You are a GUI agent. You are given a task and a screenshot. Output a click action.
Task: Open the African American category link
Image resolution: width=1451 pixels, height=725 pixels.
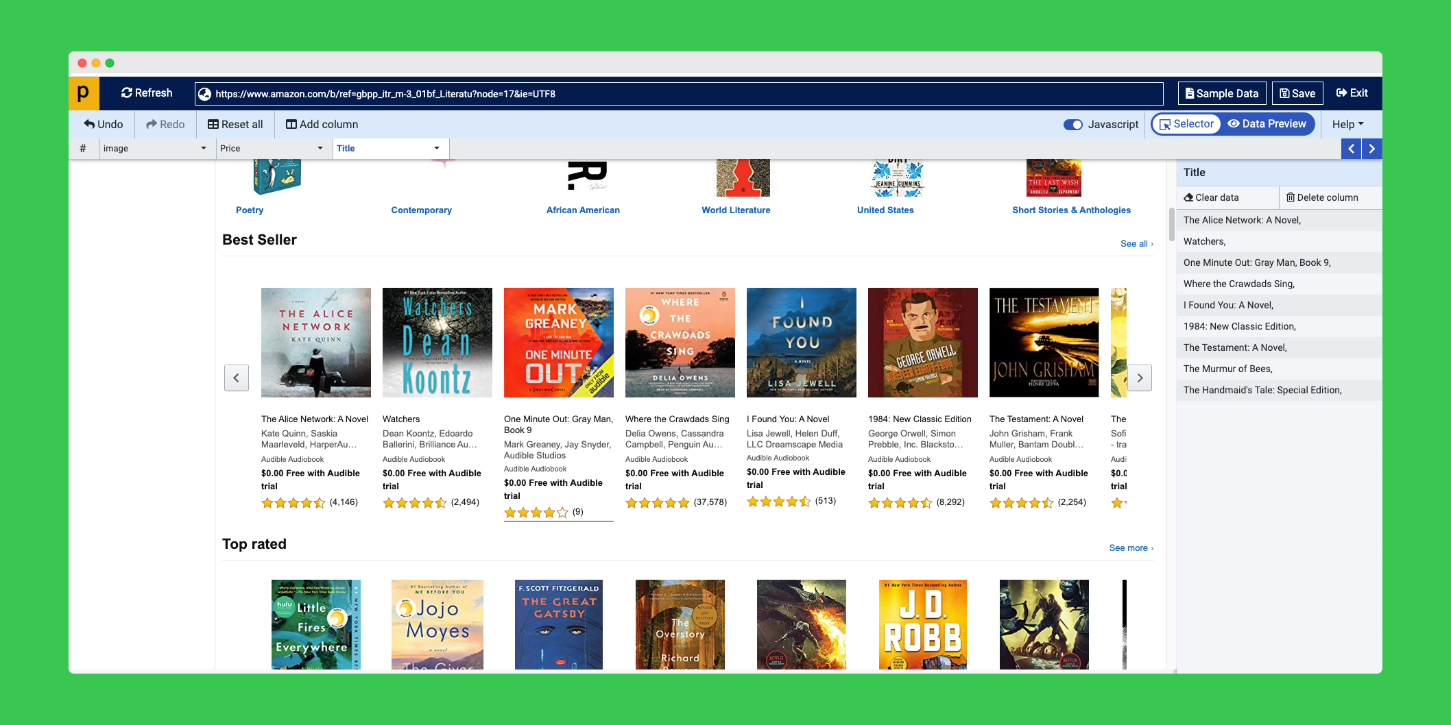coord(583,210)
